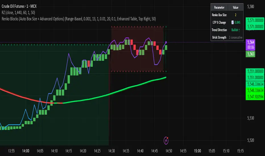The image size is (265, 156).
Task: Click the 14:40 time axis label
Action: (x=140, y=151)
